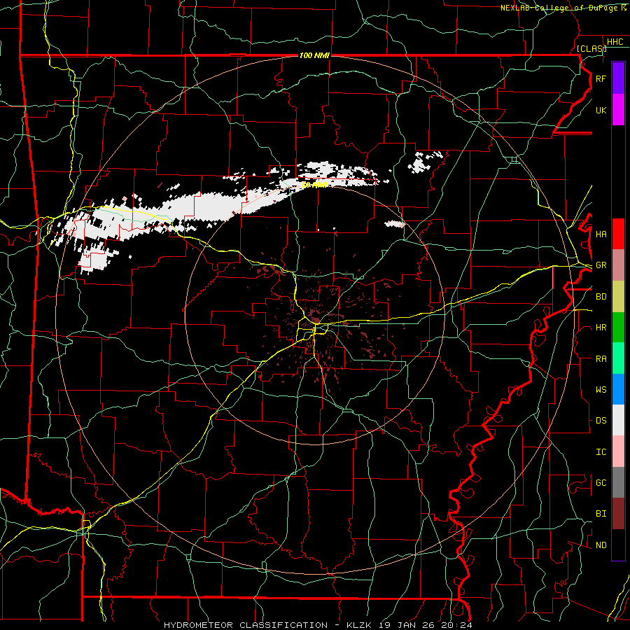Click the 'NEXLAB College of DuPage' credit text
The height and width of the screenshot is (630, 630).
(x=560, y=8)
